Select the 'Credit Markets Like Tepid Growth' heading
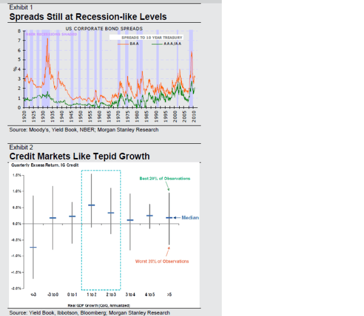Viewport: 364px width, 316px height. tap(80, 156)
